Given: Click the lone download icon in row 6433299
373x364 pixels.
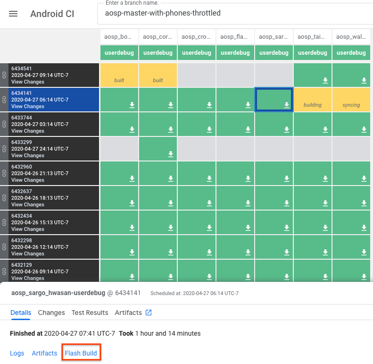Looking at the screenshot, I should coord(171,154).
